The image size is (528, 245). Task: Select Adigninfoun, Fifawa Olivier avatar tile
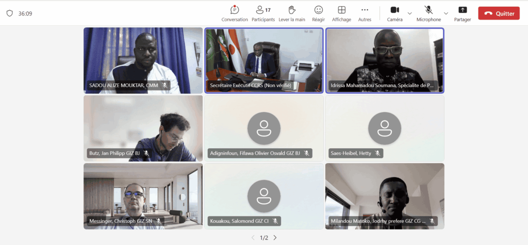click(264, 128)
